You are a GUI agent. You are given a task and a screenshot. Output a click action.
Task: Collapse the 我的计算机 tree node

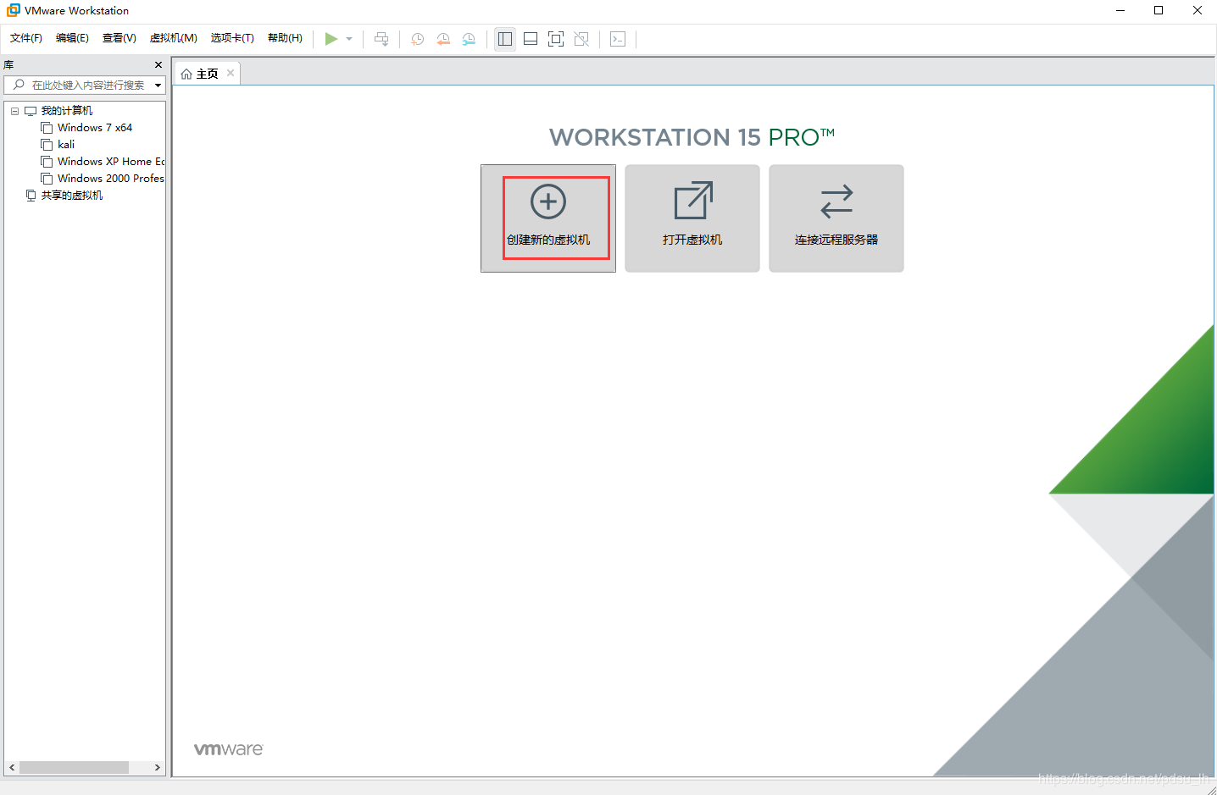(x=14, y=111)
